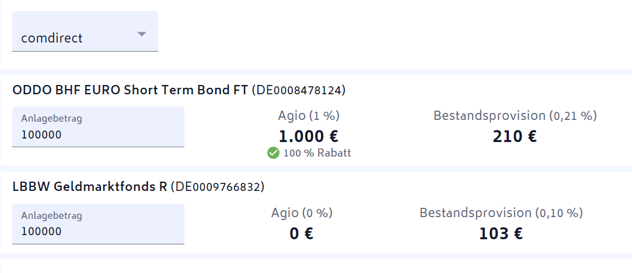Click ISIN DE0009766832 text
Image resolution: width=632 pixels, height=273 pixels.
tap(218, 187)
